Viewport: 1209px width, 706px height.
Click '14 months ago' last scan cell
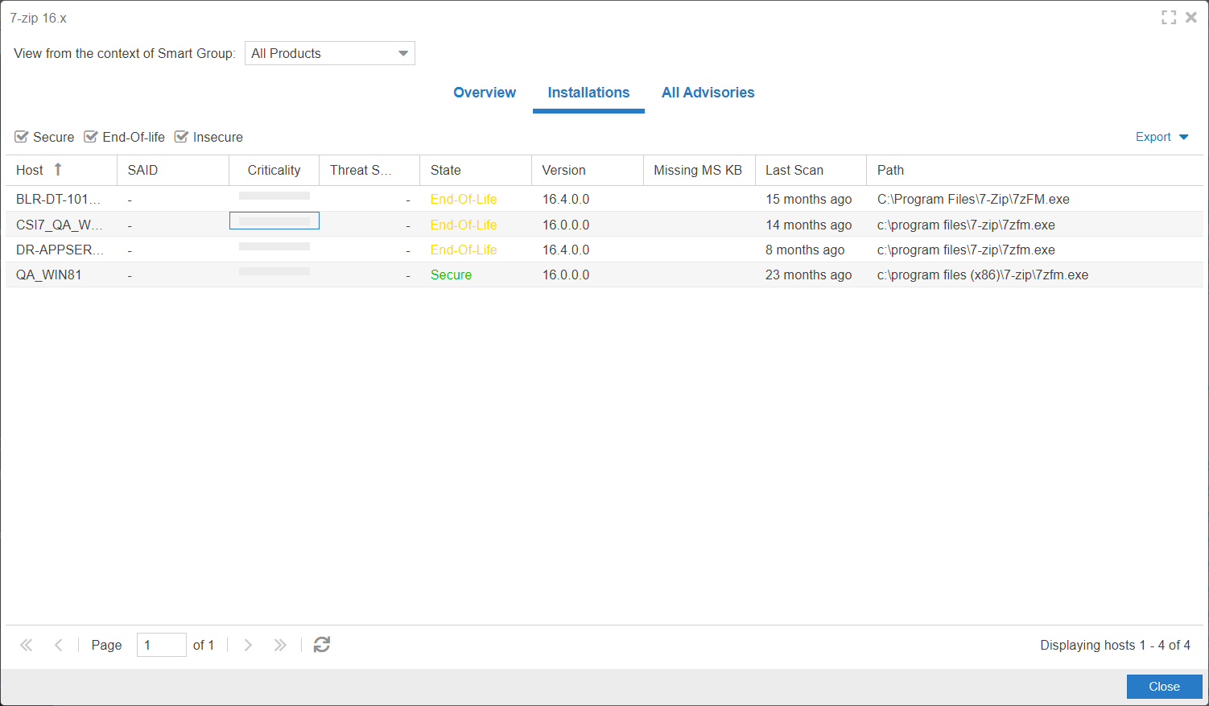click(808, 225)
